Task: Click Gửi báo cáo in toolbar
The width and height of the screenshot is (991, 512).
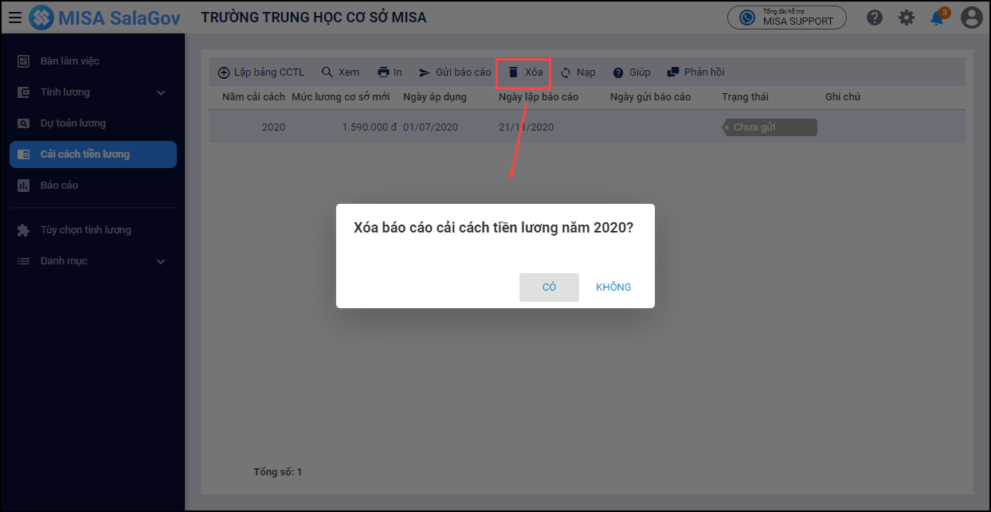Action: click(x=455, y=72)
